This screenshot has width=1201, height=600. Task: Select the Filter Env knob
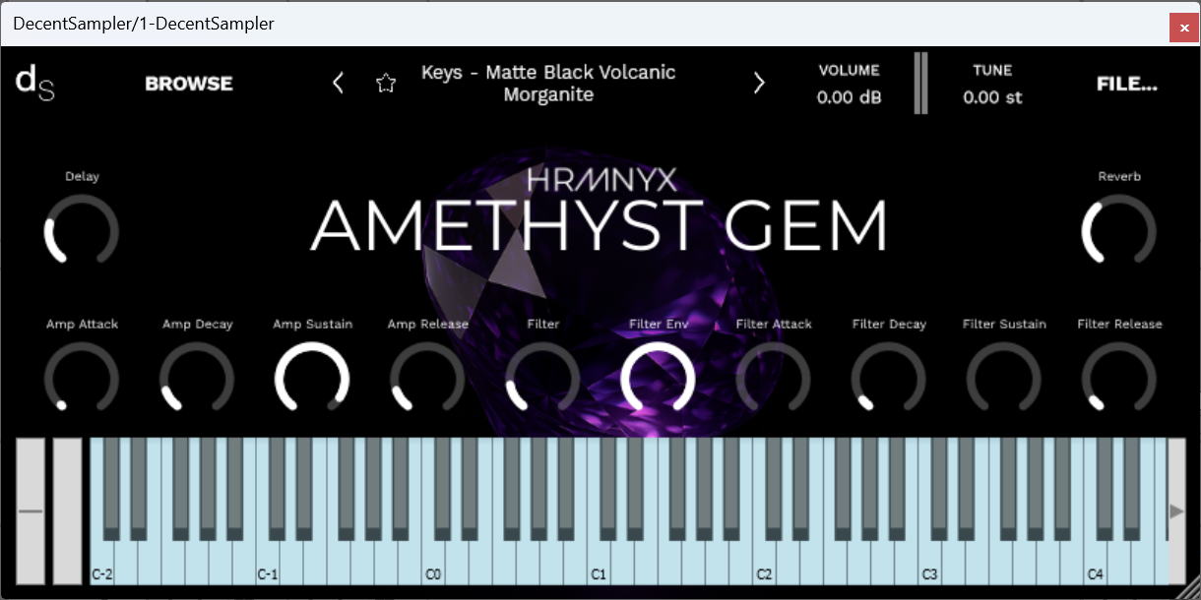[659, 379]
